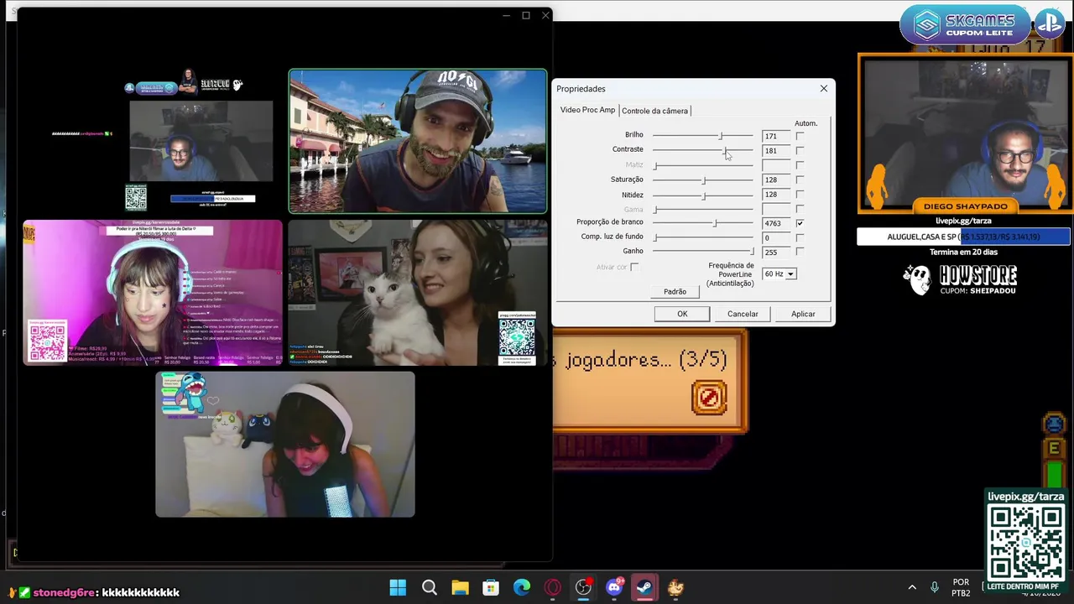Click the microphone icon in system tray
1074x604 pixels.
(x=934, y=587)
